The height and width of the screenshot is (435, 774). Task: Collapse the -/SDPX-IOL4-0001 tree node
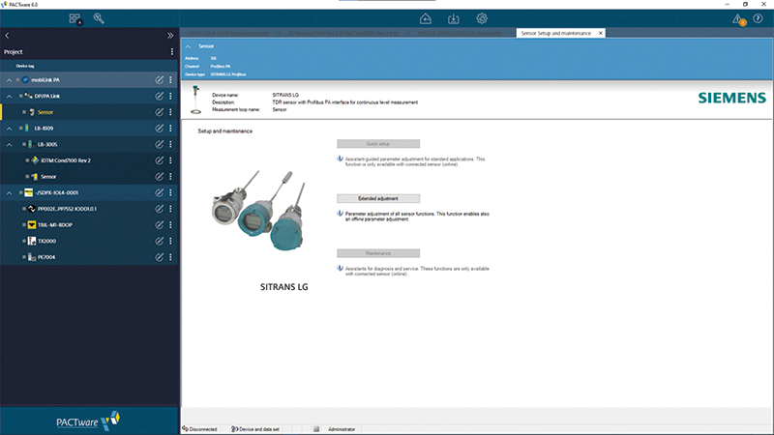pyautogui.click(x=9, y=192)
